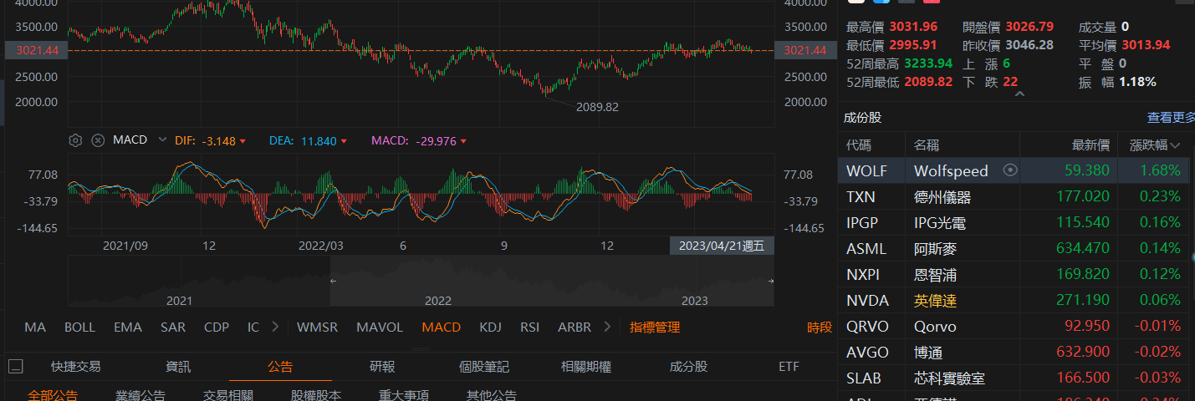This screenshot has width=1195, height=401.
Task: Enable the KDJ sub-chart indicator
Action: pyautogui.click(x=490, y=327)
